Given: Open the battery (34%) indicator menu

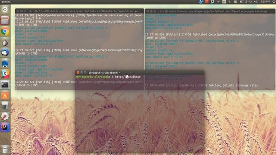Looking at the screenshot, I should 246,2.
